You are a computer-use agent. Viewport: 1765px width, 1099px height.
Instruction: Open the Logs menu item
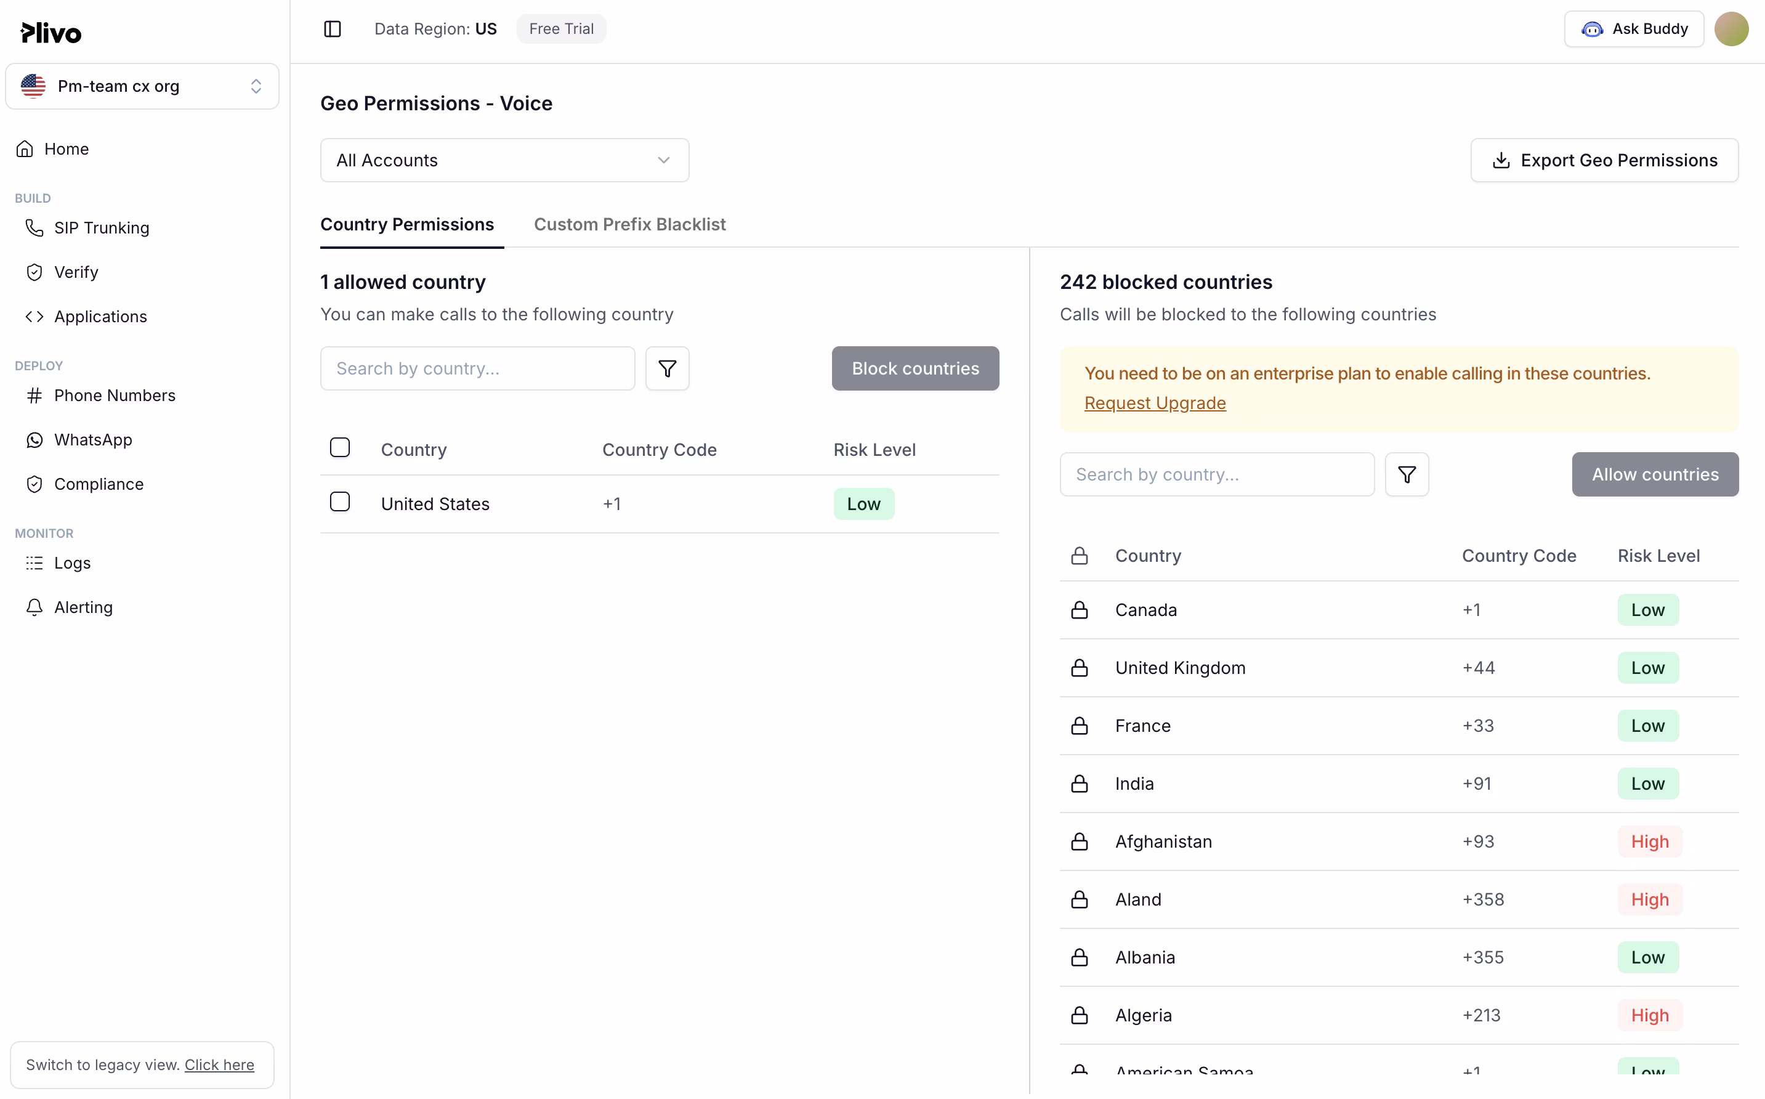click(73, 563)
